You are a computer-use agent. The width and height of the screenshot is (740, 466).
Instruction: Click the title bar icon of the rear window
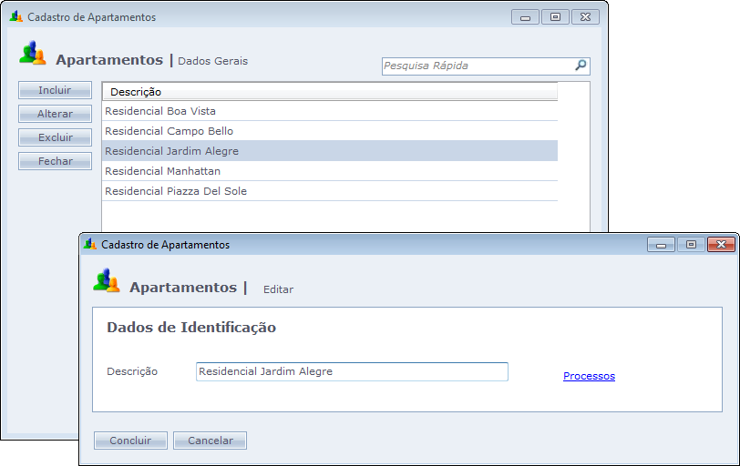(x=15, y=17)
